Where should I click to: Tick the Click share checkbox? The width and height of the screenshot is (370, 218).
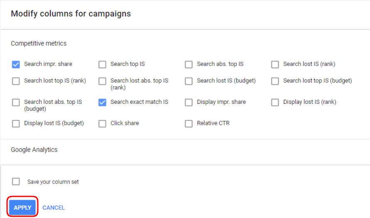[102, 124]
